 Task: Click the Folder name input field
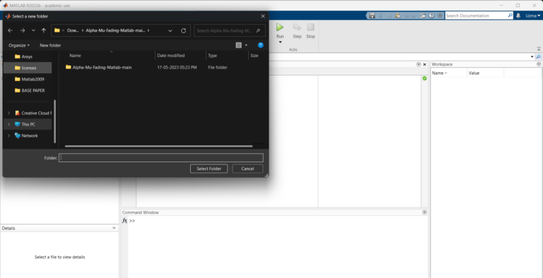[x=161, y=157]
